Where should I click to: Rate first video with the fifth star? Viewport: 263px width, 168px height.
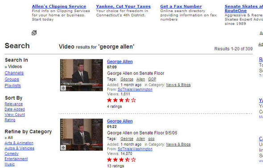tap(134, 100)
